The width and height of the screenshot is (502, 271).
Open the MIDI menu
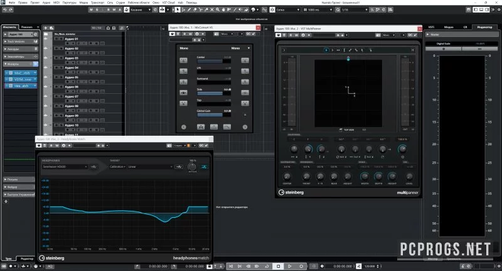(56, 3)
